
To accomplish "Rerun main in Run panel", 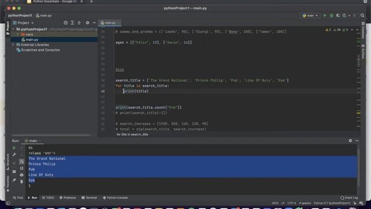I will click(x=14, y=147).
